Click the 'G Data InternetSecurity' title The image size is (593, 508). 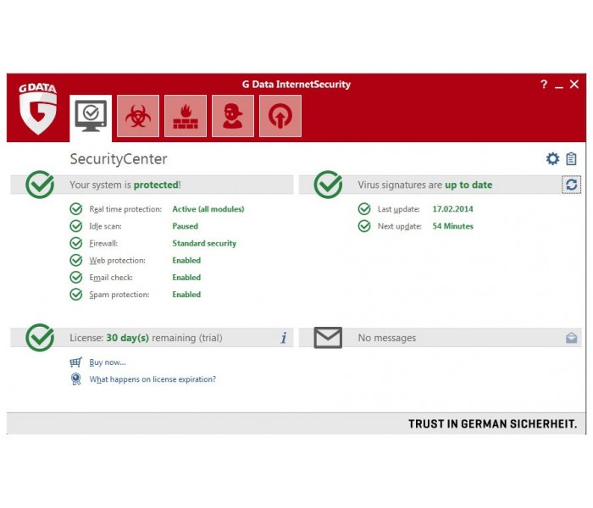coord(296,85)
